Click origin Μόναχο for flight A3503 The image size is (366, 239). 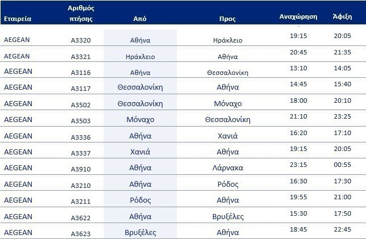[139, 120]
